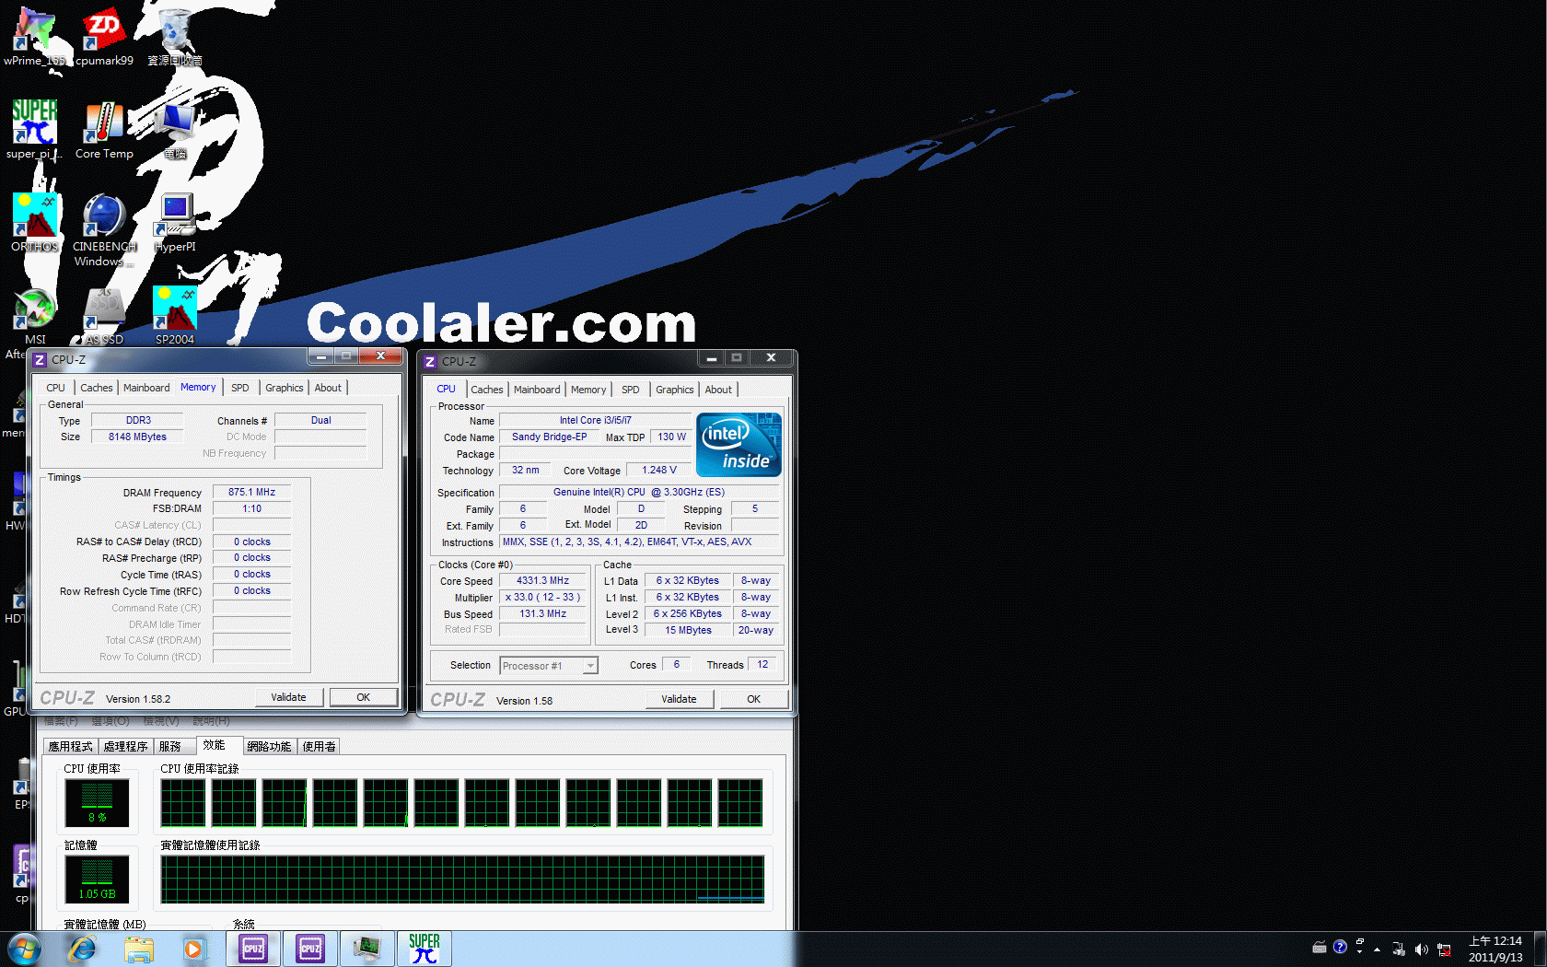Image resolution: width=1547 pixels, height=967 pixels.
Task: Open About tab in left CPU-Z window
Action: point(328,388)
